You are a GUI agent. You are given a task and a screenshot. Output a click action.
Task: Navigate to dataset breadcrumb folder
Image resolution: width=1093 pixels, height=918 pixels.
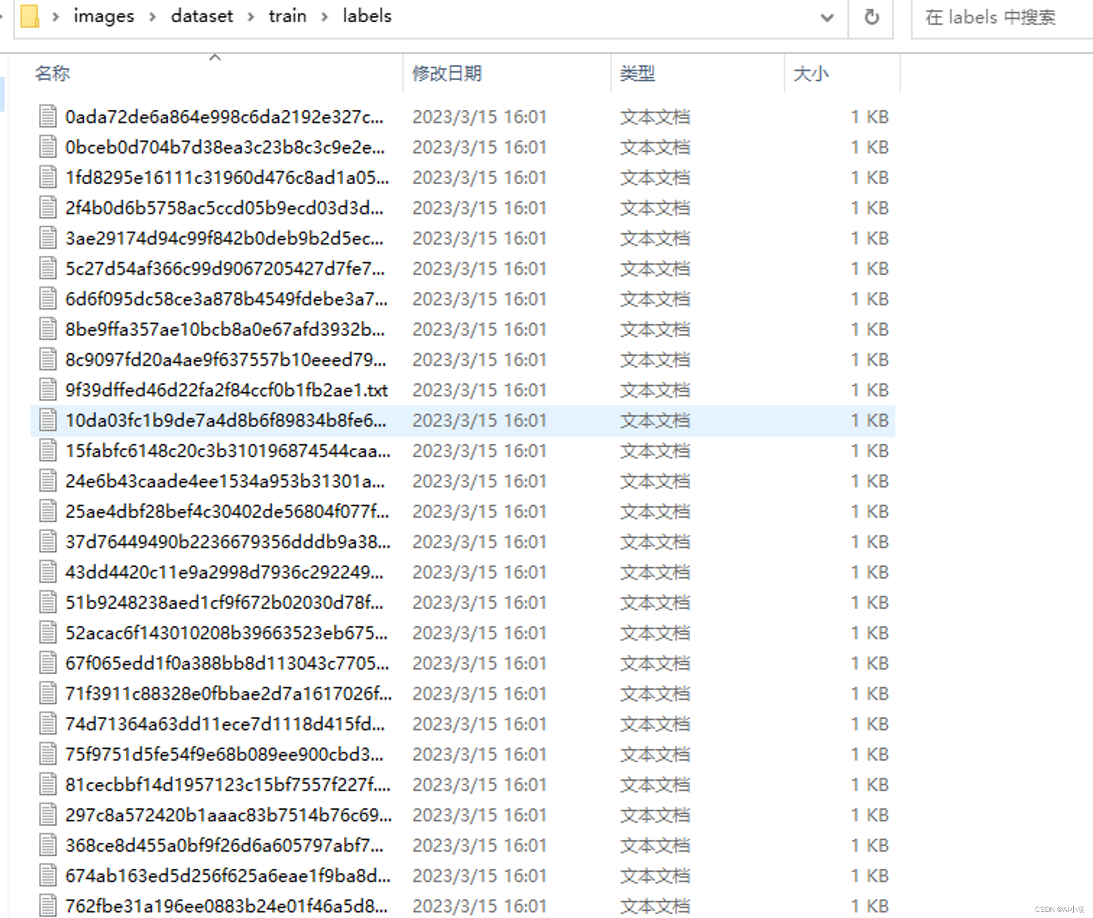click(202, 16)
